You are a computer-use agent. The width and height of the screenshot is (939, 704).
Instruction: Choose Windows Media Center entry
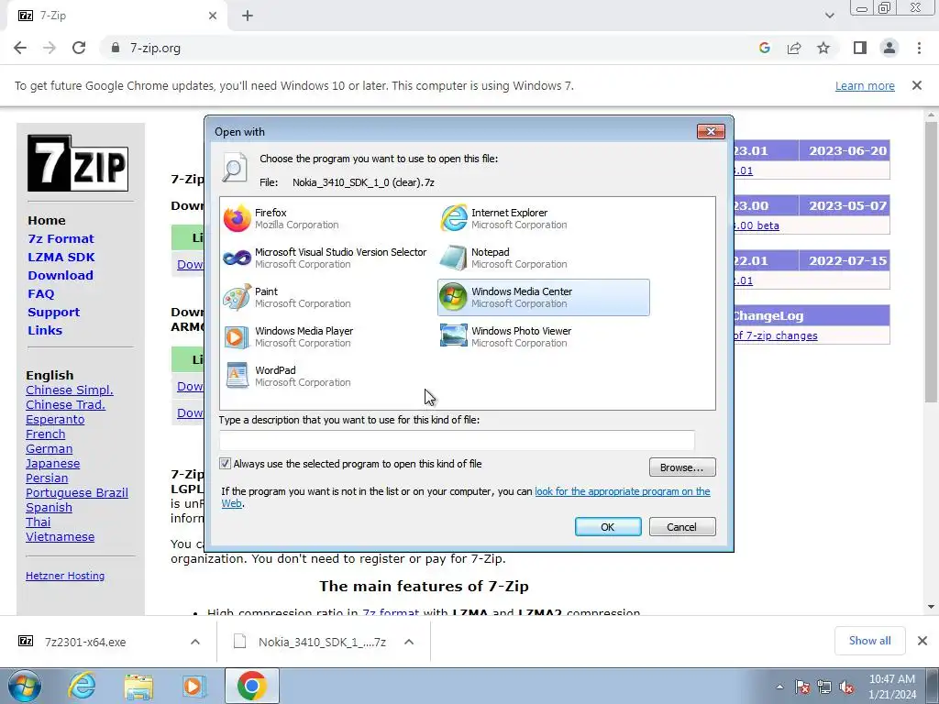544,298
